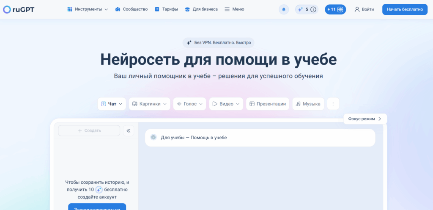Open the notifications bell
This screenshot has width=433, height=210.
point(284,9)
